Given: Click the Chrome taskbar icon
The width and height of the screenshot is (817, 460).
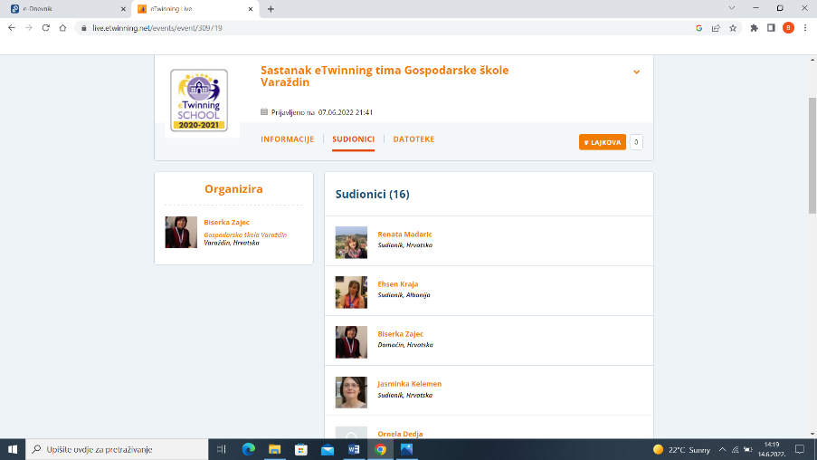Looking at the screenshot, I should tap(380, 449).
